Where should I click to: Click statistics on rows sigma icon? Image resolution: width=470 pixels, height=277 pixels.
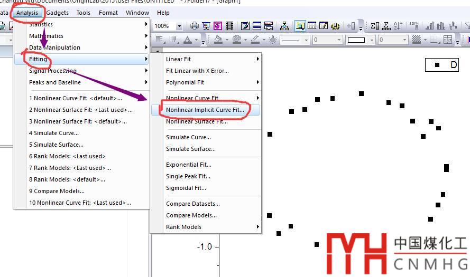coord(386,26)
